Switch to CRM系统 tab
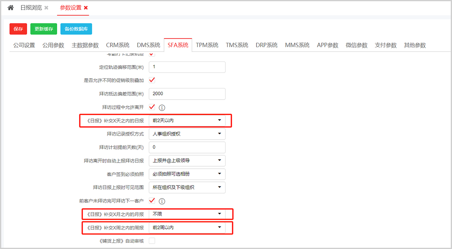452x249 pixels. point(118,45)
